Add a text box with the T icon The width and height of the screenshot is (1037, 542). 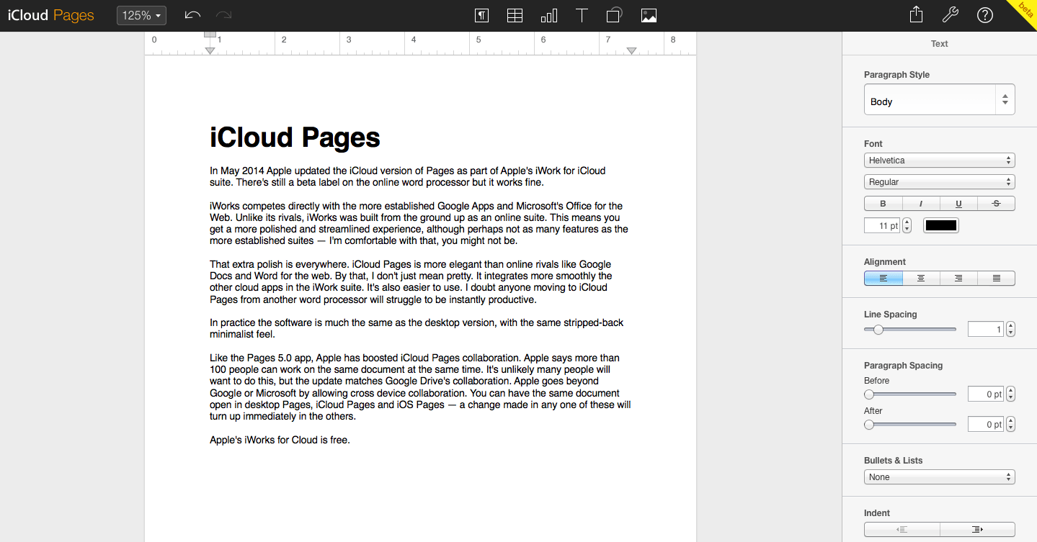[582, 15]
